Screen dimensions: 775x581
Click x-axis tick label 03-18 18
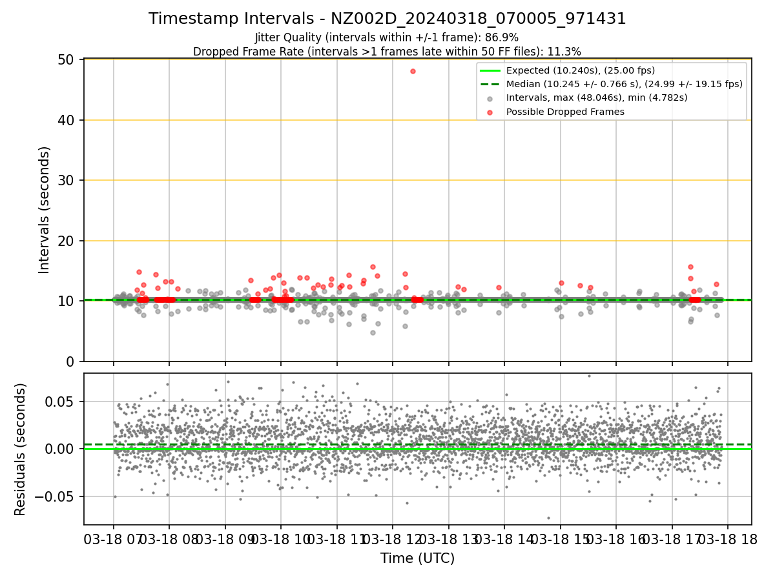[x=727, y=538]
